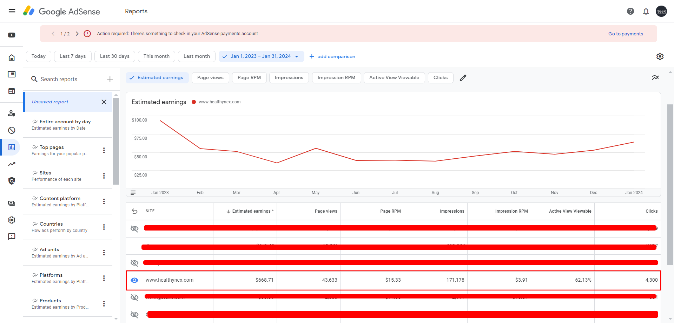This screenshot has height=323, width=674.
Task: Toggle the Impression RPM metric chip
Action: point(336,78)
